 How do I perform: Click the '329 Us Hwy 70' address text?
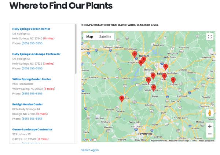21,134
